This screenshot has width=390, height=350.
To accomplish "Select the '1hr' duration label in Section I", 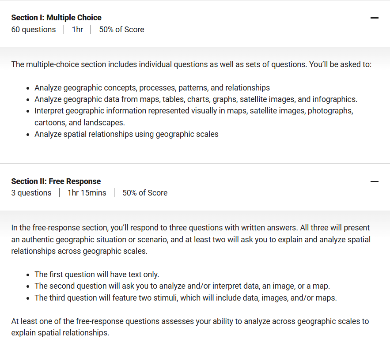I will tap(77, 29).
